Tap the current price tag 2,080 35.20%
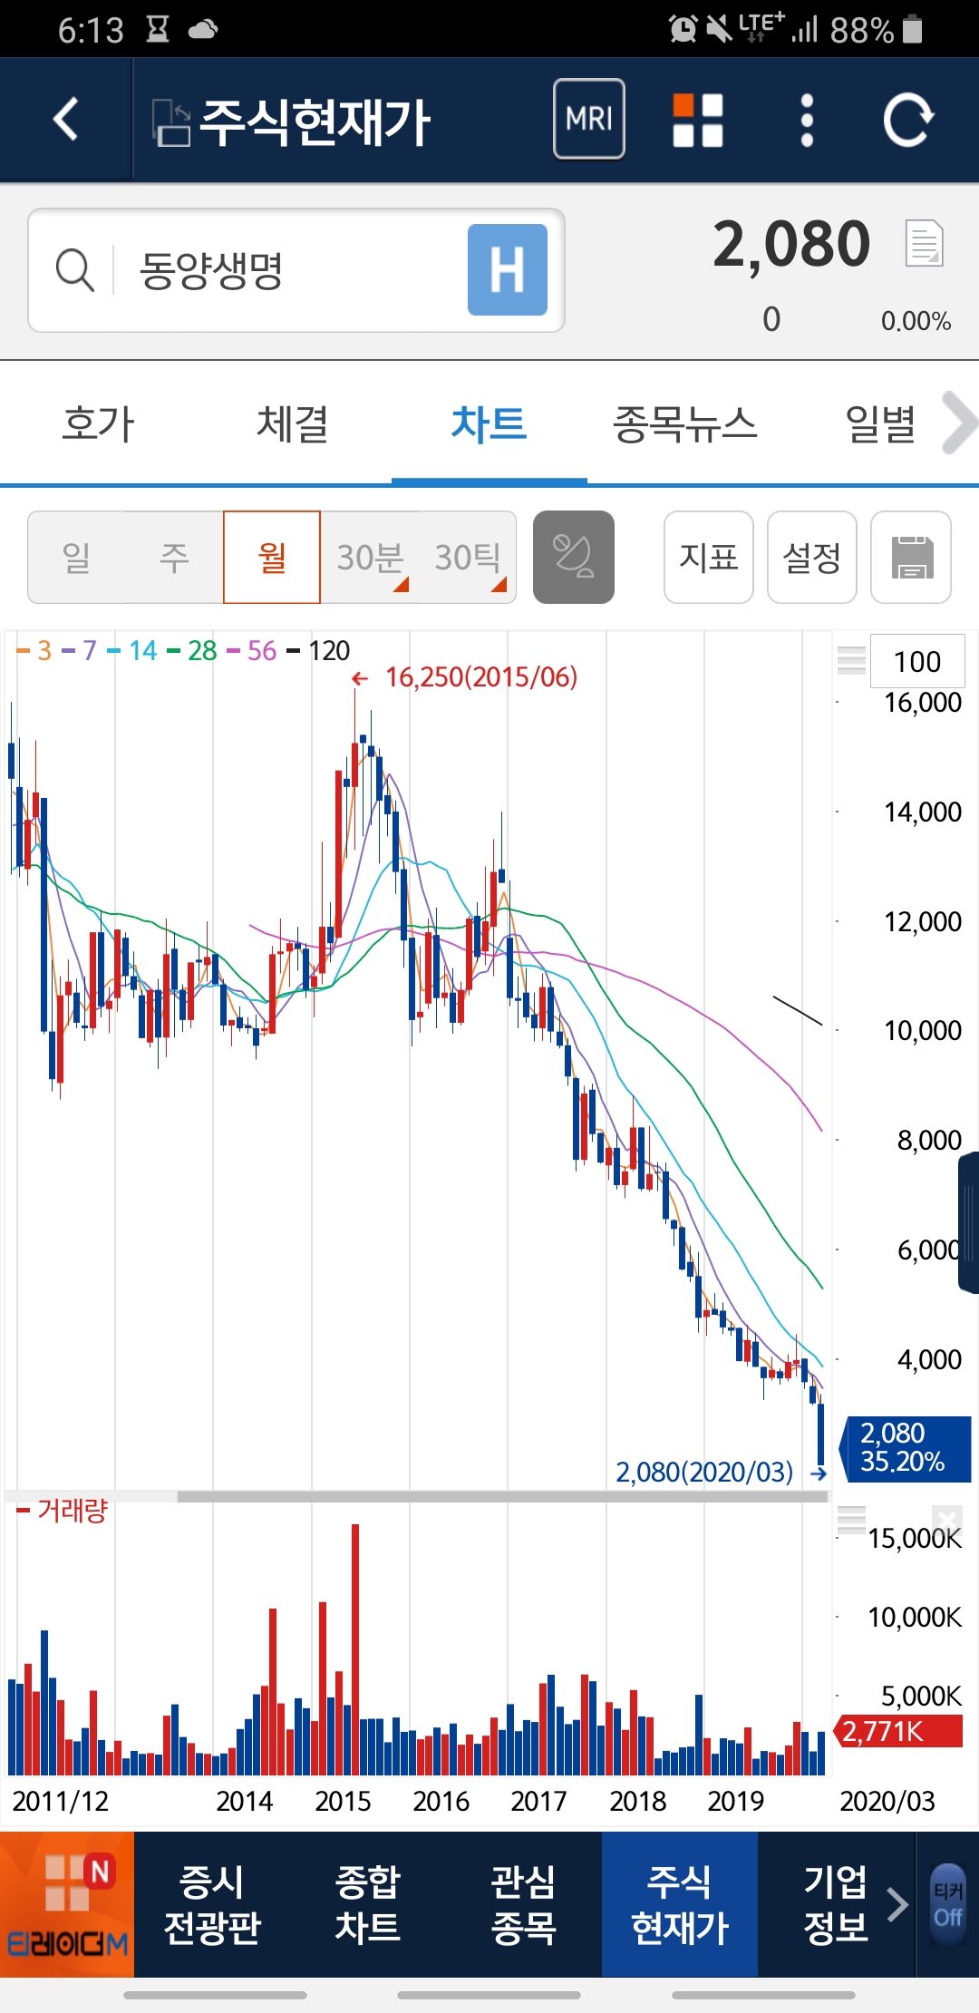Screen dimensions: 979x2013 pyautogui.click(x=906, y=1448)
